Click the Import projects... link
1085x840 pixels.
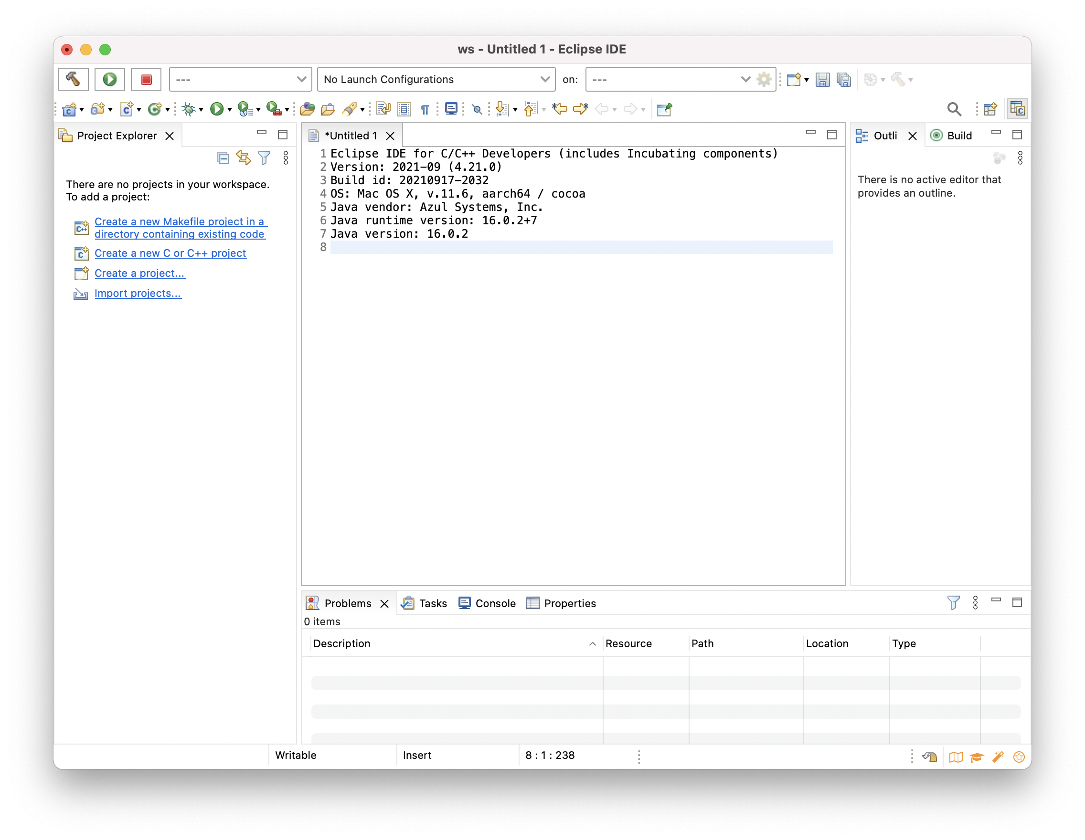click(138, 294)
